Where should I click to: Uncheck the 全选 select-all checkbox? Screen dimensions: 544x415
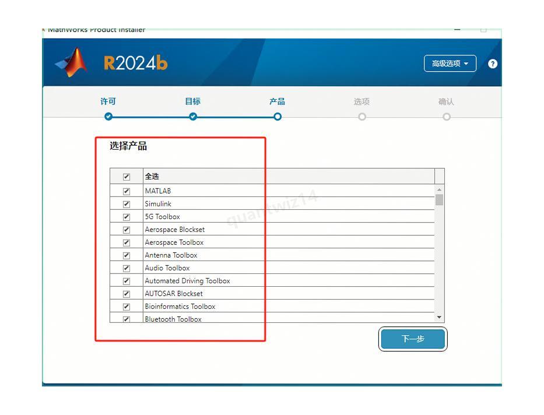click(x=128, y=176)
